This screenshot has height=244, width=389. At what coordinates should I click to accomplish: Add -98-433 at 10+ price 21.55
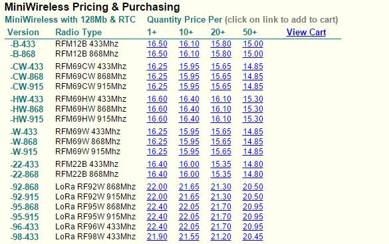[x=189, y=237]
